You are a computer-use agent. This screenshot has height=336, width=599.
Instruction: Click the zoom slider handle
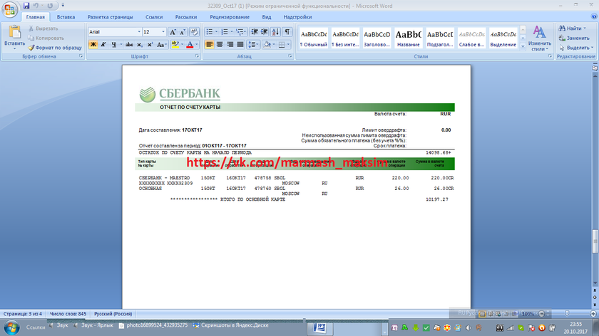pos(568,313)
